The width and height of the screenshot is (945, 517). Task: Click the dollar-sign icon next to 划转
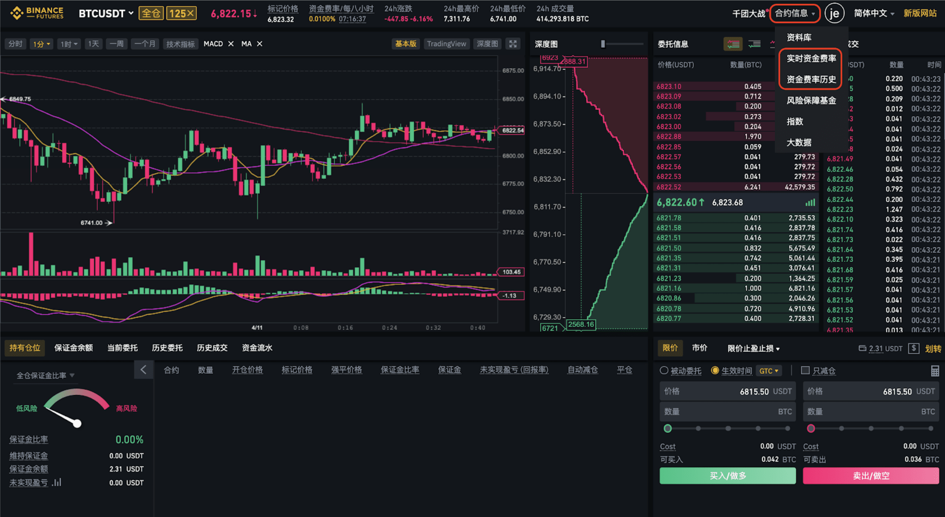[914, 348]
